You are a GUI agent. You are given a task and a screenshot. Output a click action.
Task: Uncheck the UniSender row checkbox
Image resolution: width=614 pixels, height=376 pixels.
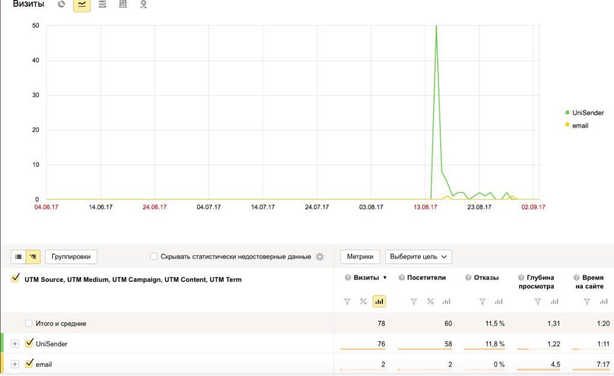click(x=29, y=344)
